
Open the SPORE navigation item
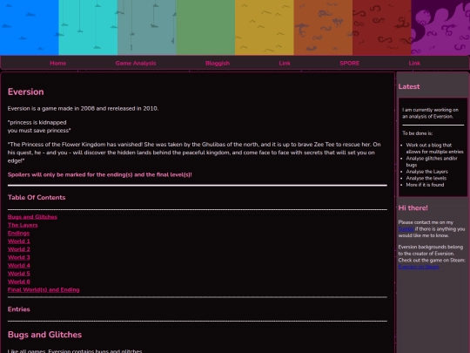pyautogui.click(x=350, y=63)
